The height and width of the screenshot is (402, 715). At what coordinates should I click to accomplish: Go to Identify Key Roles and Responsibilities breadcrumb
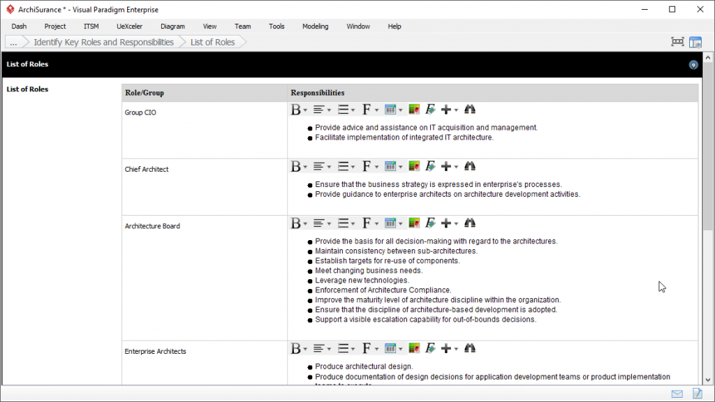pos(103,42)
